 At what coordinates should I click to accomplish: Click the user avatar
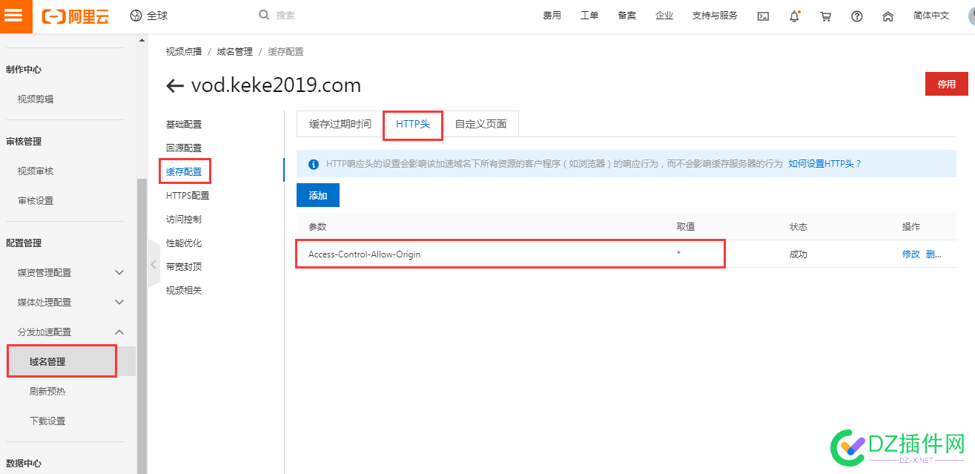(971, 16)
